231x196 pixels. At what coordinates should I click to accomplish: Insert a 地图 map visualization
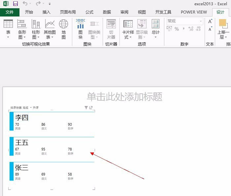64,29
